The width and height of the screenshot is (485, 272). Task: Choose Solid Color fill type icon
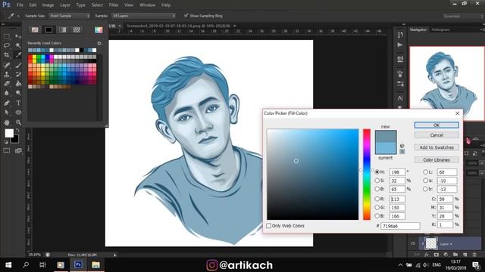(48, 29)
